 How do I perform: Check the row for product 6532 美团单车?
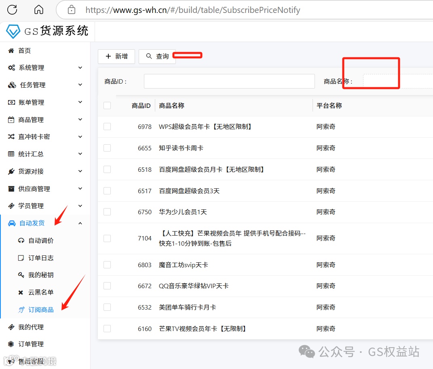(x=107, y=307)
